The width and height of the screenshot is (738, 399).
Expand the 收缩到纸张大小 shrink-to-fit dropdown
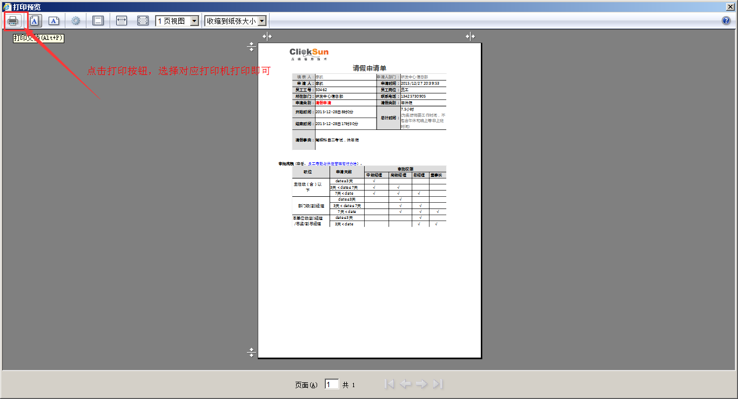262,21
